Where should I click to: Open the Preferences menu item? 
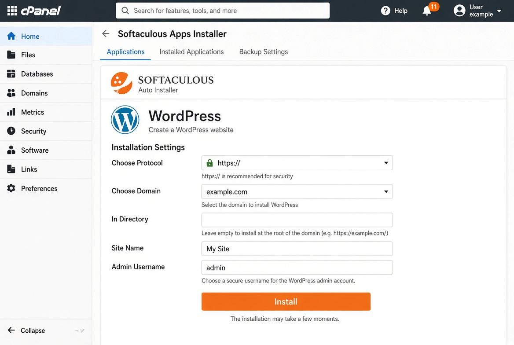pyautogui.click(x=46, y=188)
